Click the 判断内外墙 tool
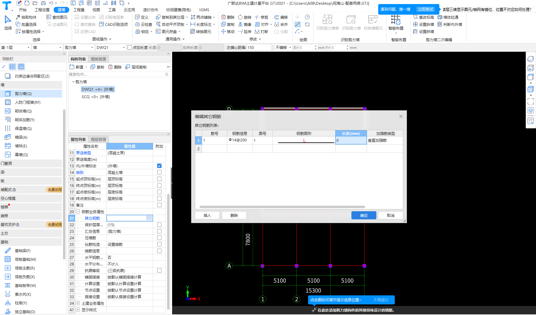Screen dimensions: 536x315 [x=450, y=24]
